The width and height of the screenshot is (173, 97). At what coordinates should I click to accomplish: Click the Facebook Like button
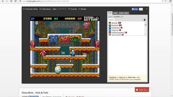[135, 9]
